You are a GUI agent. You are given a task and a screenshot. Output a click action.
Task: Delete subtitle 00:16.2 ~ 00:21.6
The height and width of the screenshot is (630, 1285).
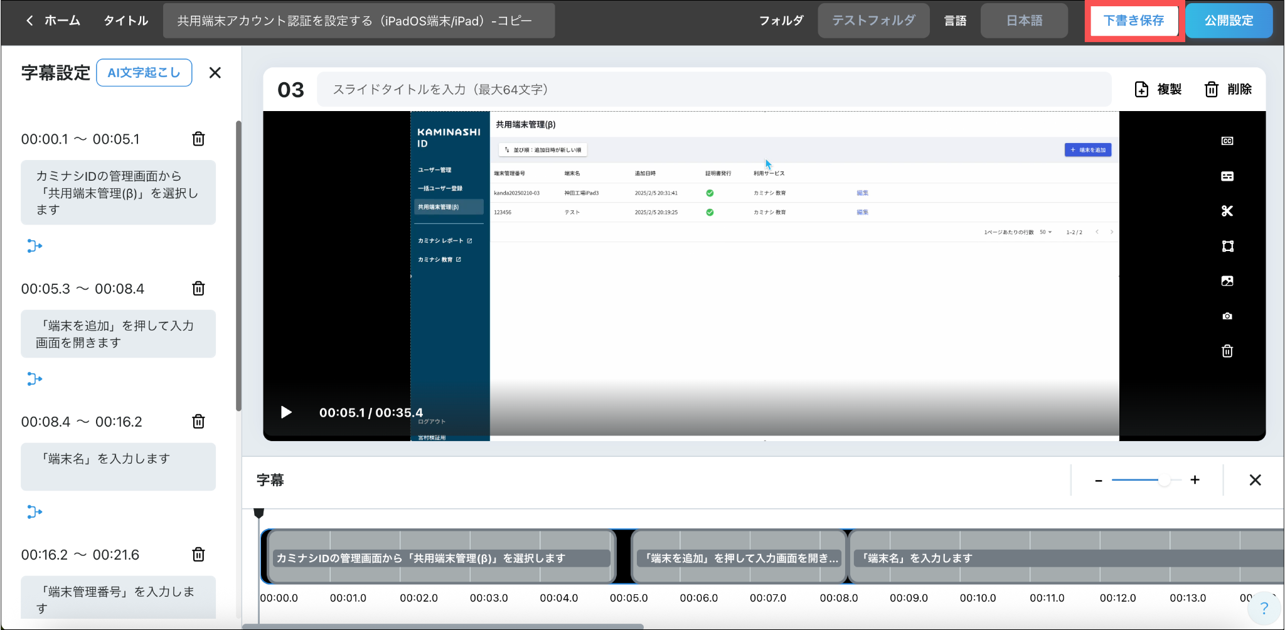(198, 554)
